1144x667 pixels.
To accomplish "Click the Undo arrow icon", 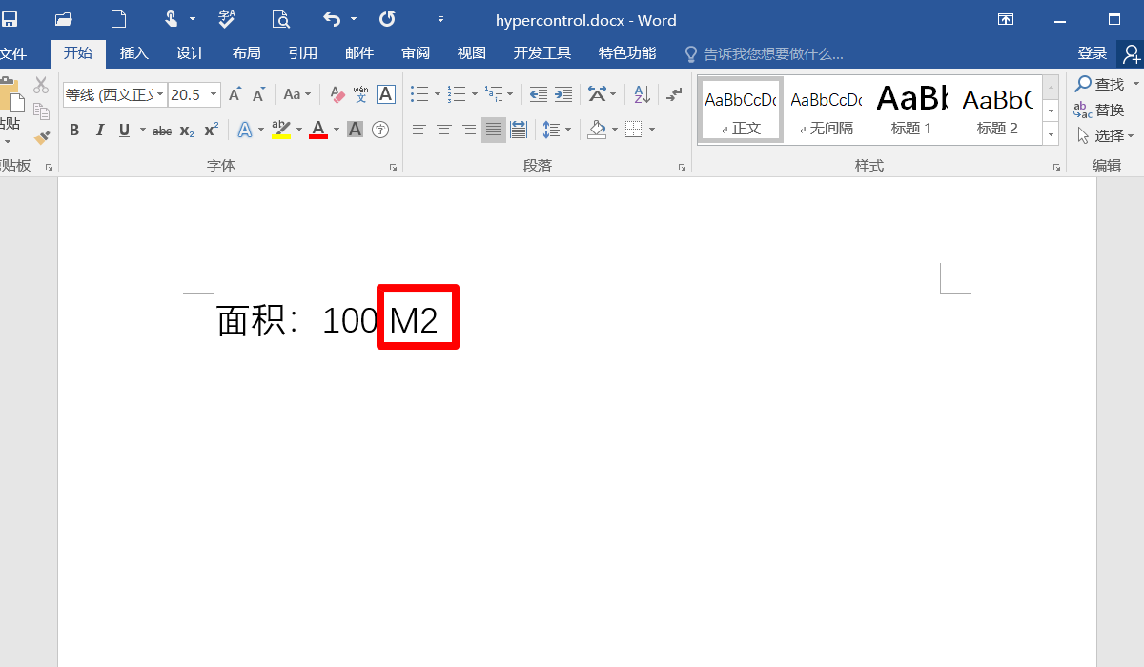I will click(x=332, y=20).
